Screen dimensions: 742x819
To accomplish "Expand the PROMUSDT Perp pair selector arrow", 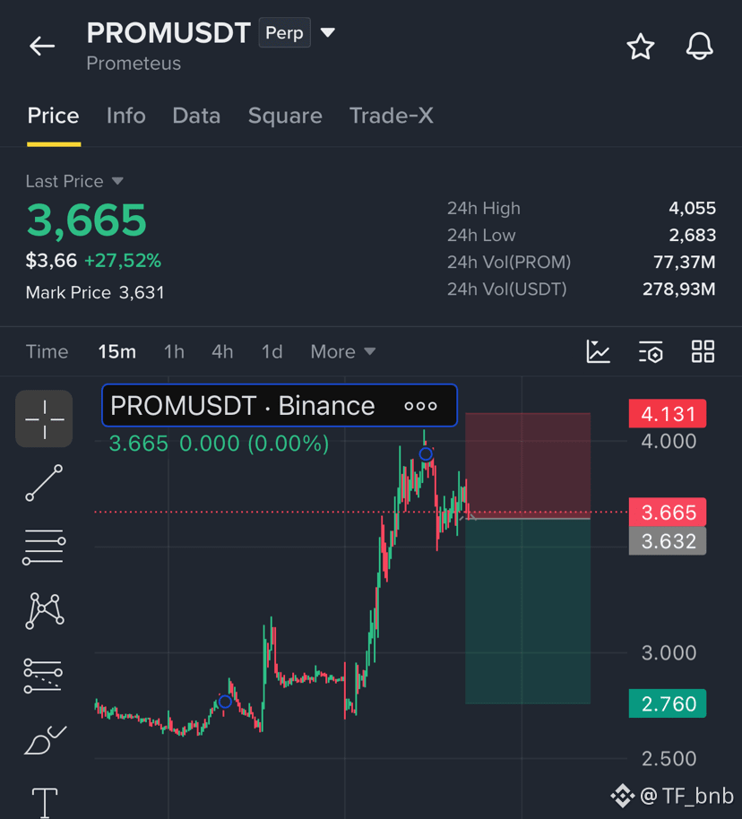I will pos(328,33).
